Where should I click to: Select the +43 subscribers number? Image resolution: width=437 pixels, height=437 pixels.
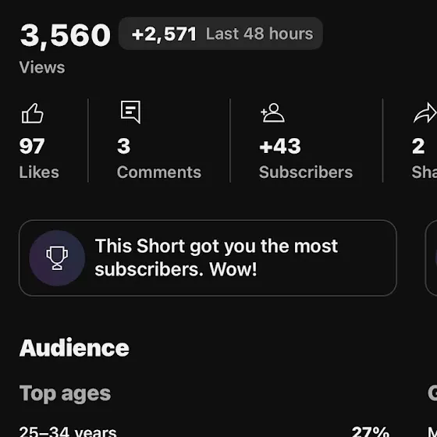click(x=280, y=146)
